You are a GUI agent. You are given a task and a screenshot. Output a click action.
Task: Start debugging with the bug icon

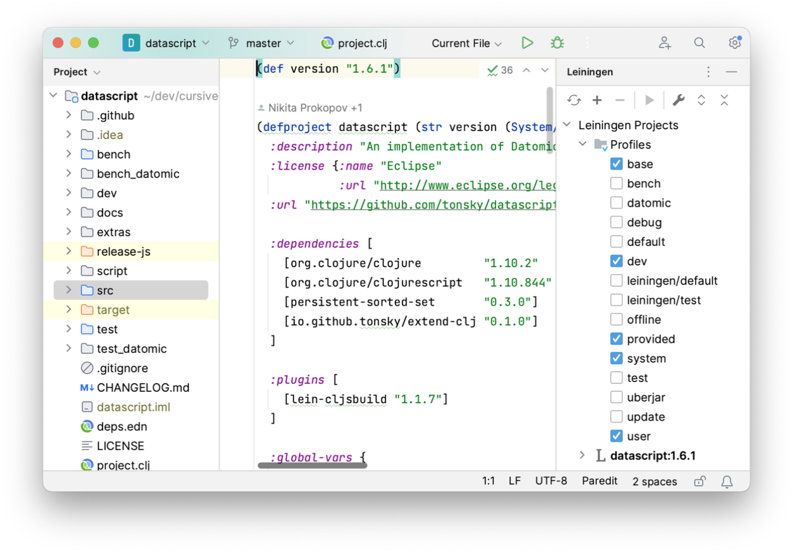[x=557, y=43]
